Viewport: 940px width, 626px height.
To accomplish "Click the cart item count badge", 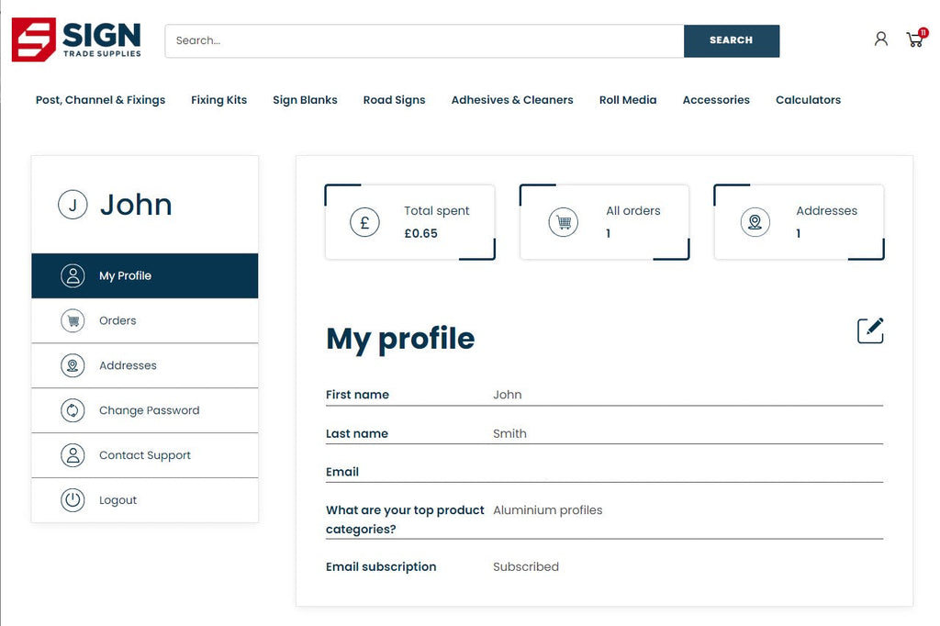I will click(x=923, y=31).
